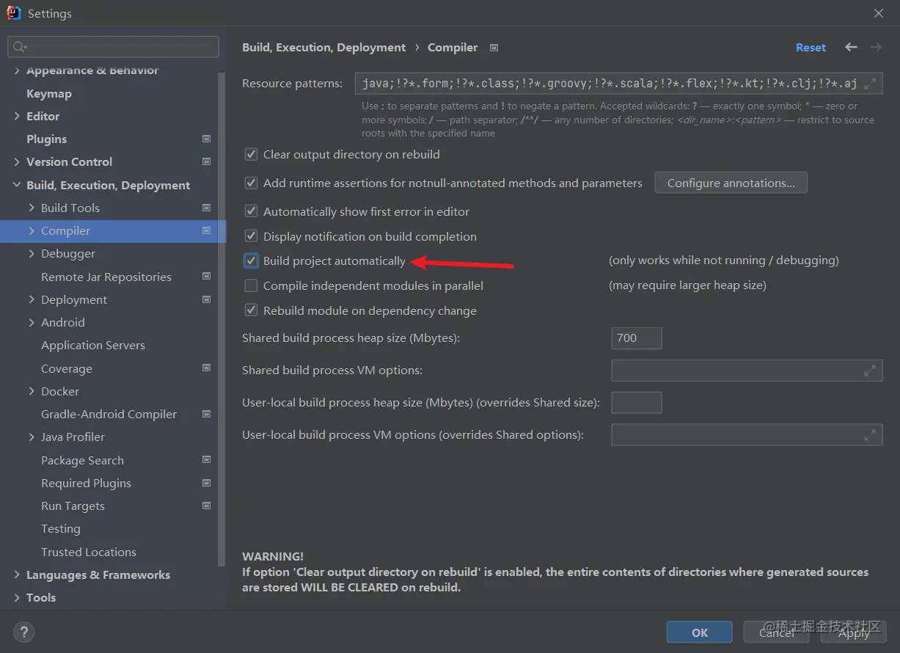Expand the Resource patterns field editor

click(x=870, y=84)
